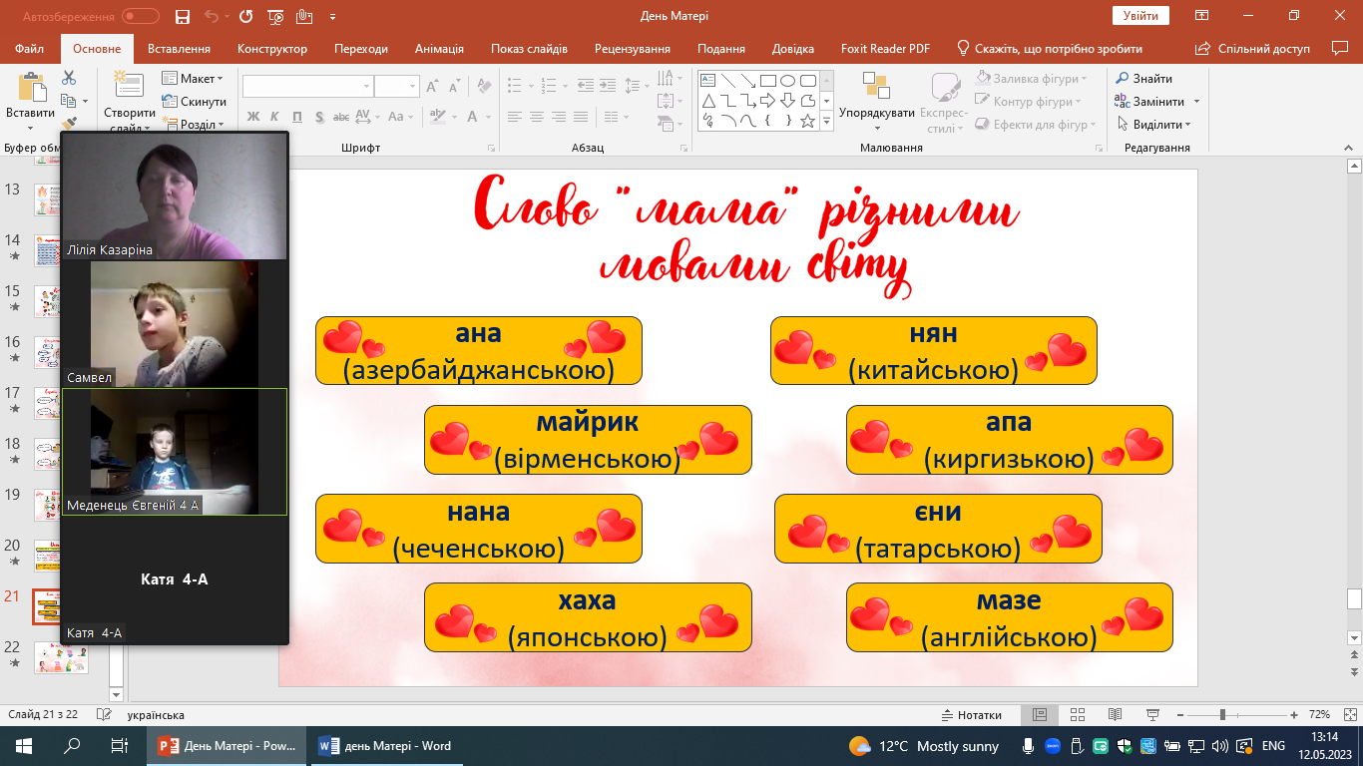This screenshot has width=1363, height=766.
Task: Collapse the ribbon with the chevron
Action: point(1350,148)
